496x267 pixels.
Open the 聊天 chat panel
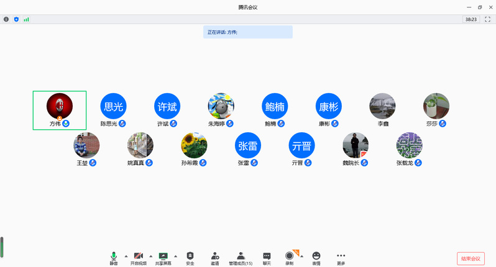(267, 257)
